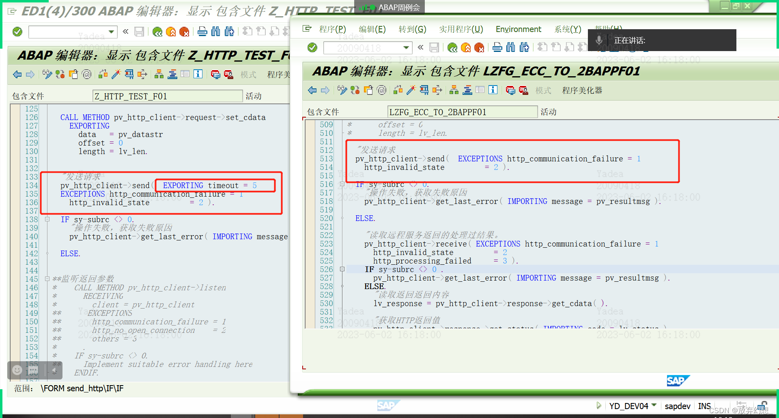This screenshot has width=779, height=418.
Task: Collapse command field chevron in Z_HTTP_TEST window
Action: pyautogui.click(x=126, y=31)
